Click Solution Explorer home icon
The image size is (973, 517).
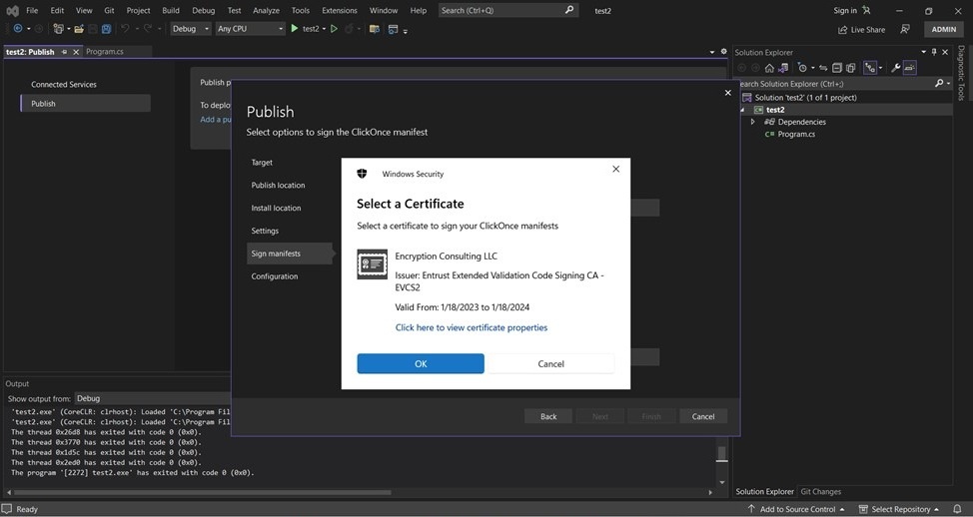pyautogui.click(x=769, y=68)
